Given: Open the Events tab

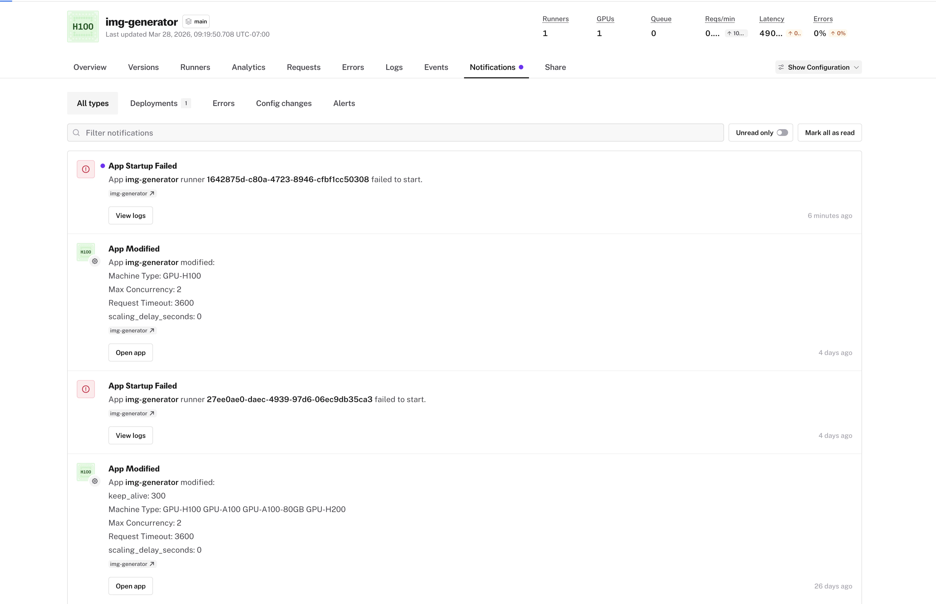Looking at the screenshot, I should pos(436,67).
